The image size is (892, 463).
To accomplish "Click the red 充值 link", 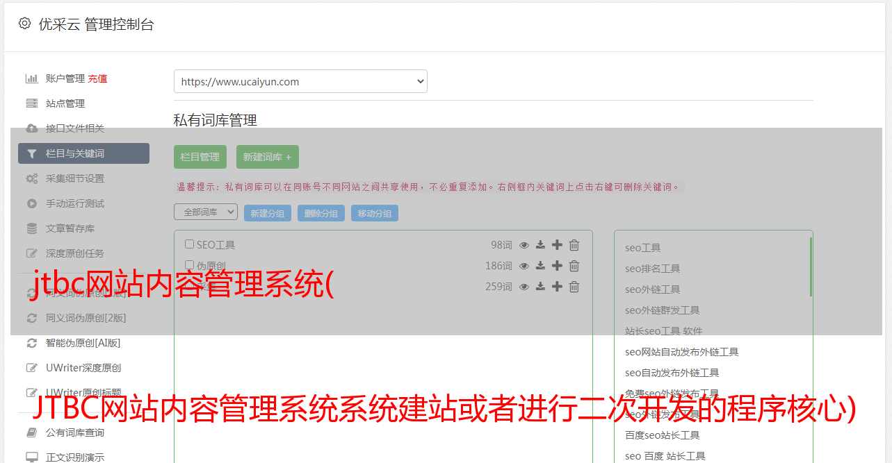I will coord(97,78).
